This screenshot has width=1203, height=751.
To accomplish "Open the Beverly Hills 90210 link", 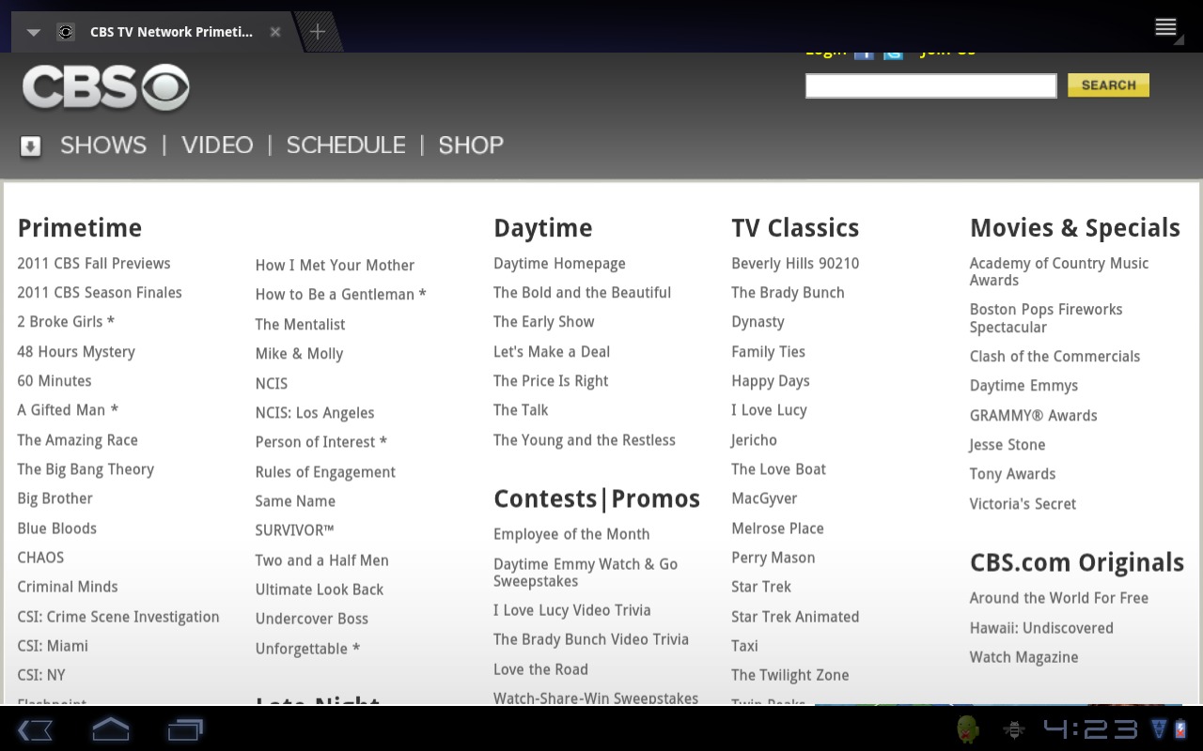I will (x=795, y=264).
